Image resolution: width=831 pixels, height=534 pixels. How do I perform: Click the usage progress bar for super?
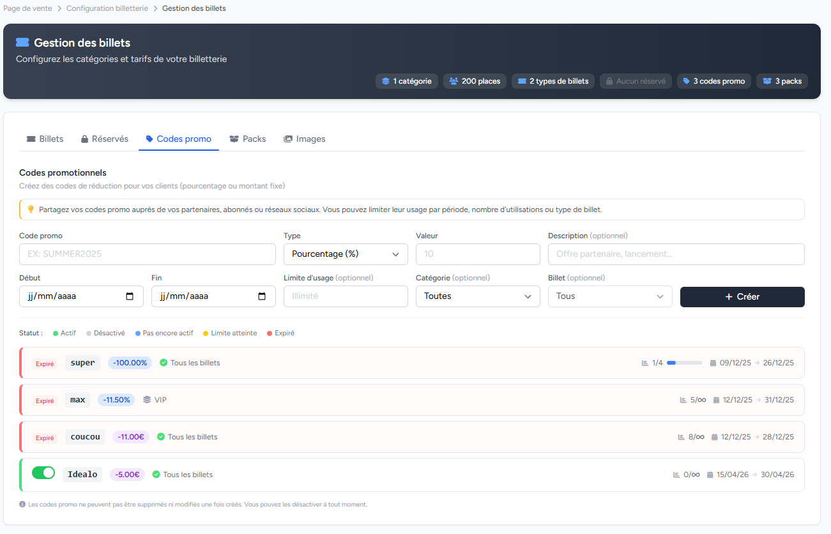(684, 363)
